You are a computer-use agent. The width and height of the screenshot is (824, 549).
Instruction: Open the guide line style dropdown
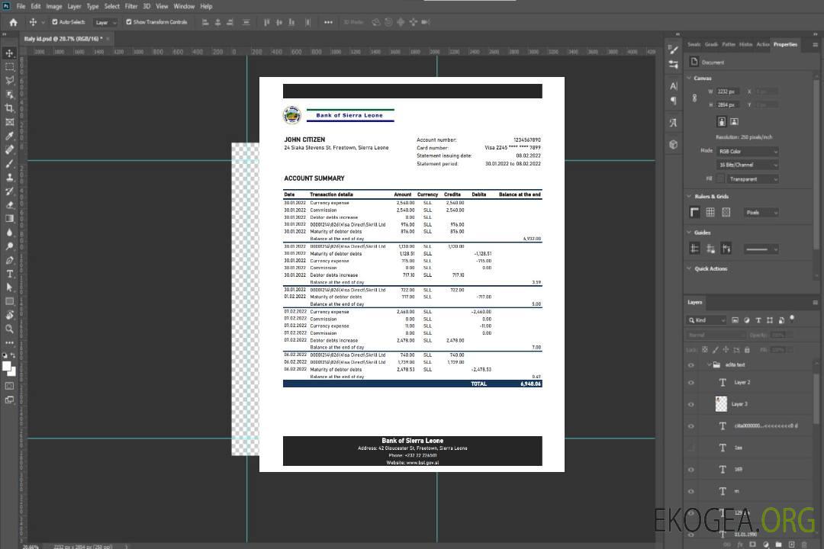(761, 249)
